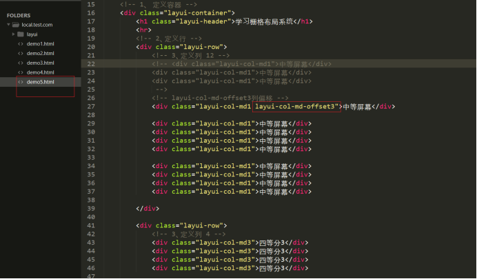This screenshot has width=477, height=279.
Task: Click the demo4.html file icon
Action: pyautogui.click(x=21, y=72)
